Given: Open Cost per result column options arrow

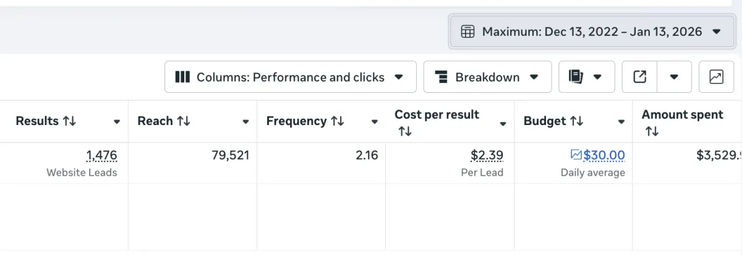Looking at the screenshot, I should click(503, 122).
